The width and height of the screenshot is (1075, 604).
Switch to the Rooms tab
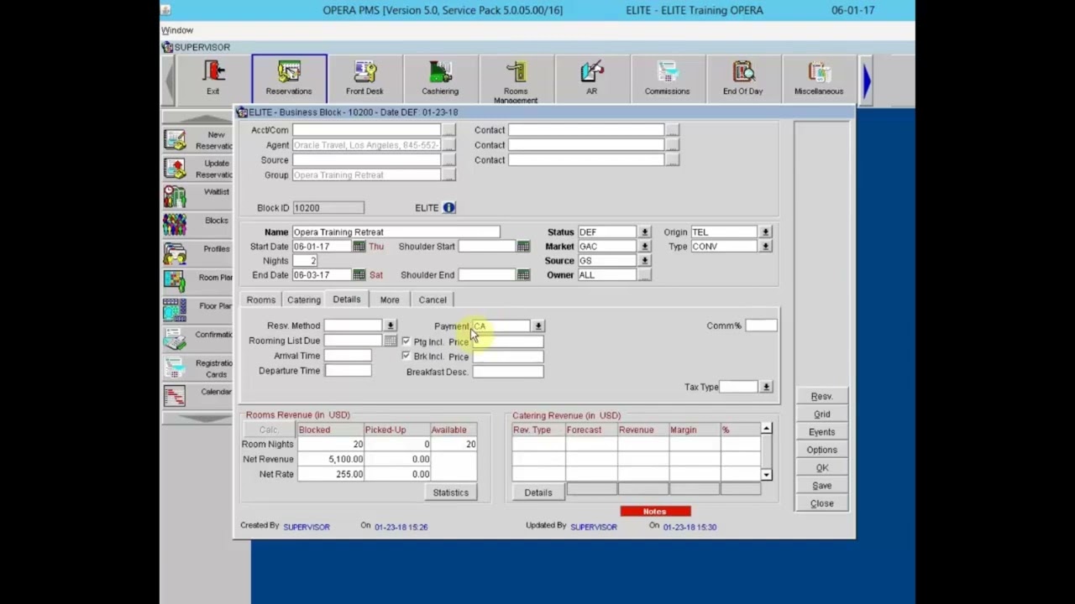pos(261,300)
